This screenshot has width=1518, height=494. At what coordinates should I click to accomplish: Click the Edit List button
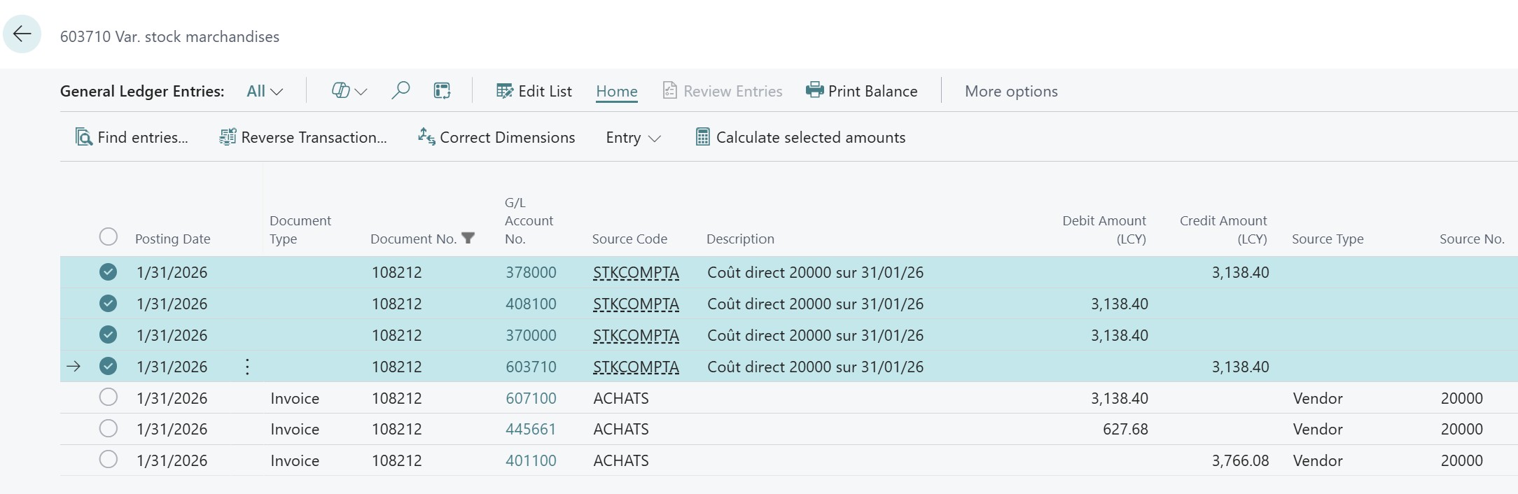(x=534, y=91)
